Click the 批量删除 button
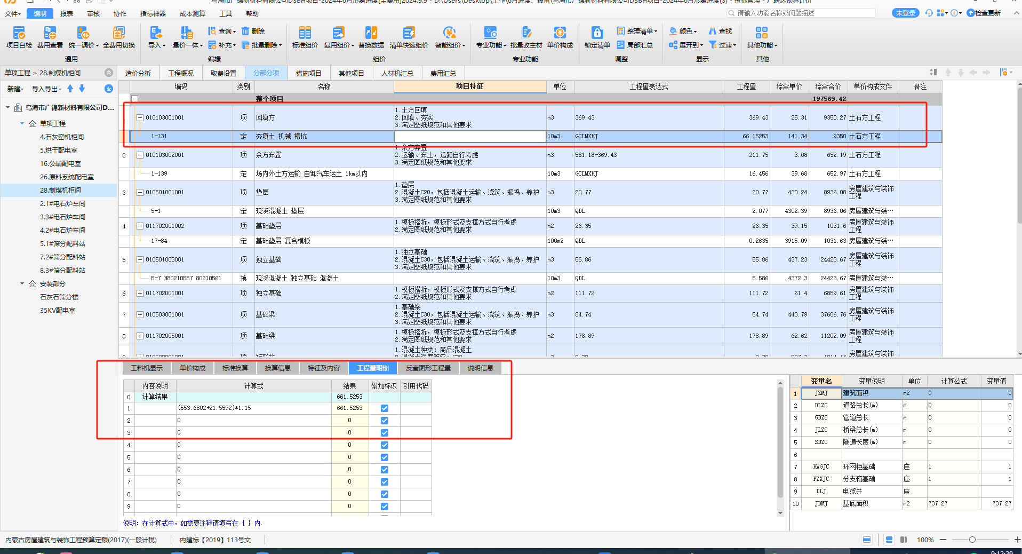Screen dimensions: 1022x554 tap(261, 45)
